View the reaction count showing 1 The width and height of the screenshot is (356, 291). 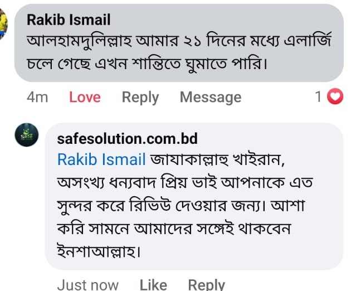(318, 97)
